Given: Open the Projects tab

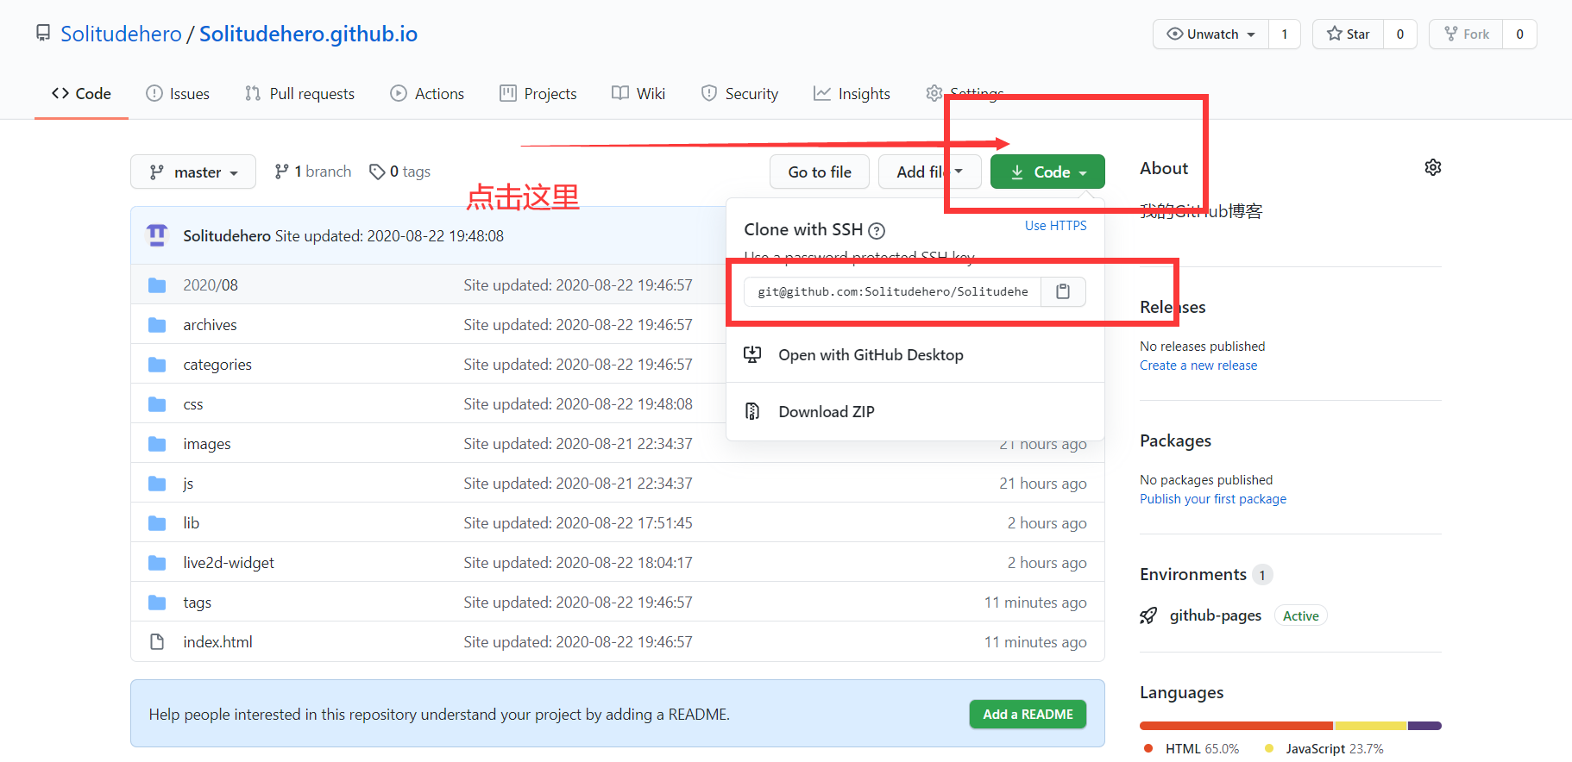Looking at the screenshot, I should click(538, 93).
